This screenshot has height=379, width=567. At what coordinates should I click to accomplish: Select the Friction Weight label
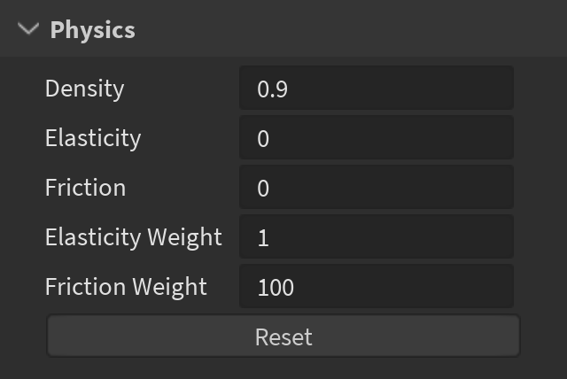pos(126,287)
